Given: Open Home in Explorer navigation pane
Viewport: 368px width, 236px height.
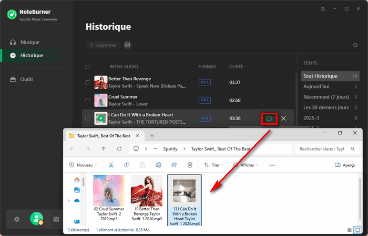Looking at the screenshot, I should point(77,180).
